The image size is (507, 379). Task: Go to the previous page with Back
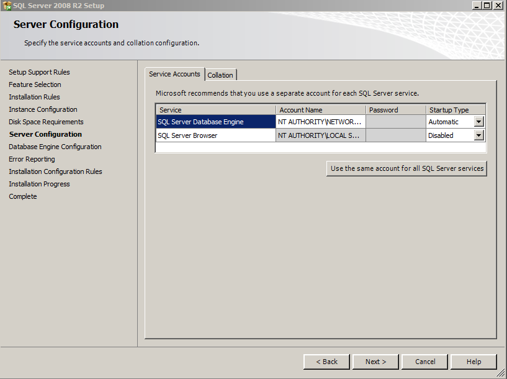(326, 362)
